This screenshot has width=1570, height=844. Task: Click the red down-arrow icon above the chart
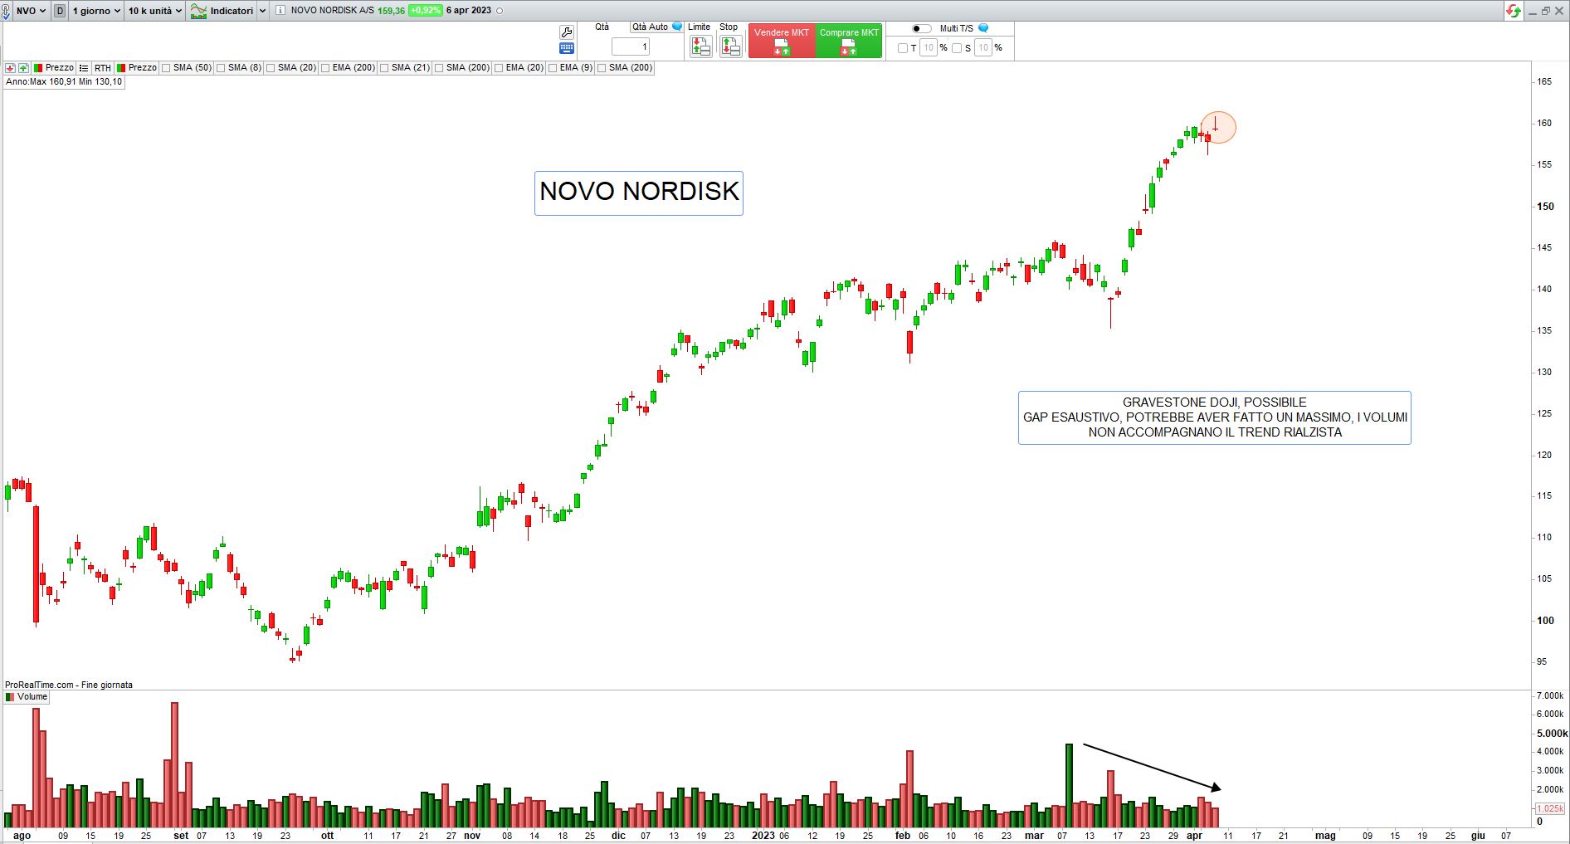click(10, 68)
